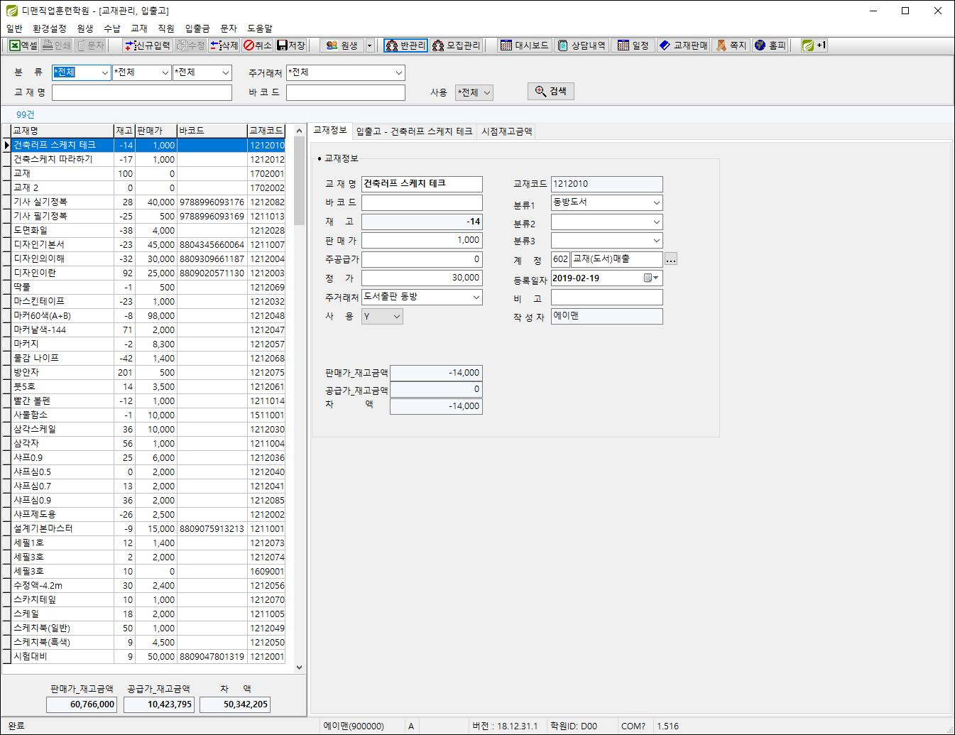Select the 교재정보 tab
Screen dimensions: 955x735
coord(330,131)
